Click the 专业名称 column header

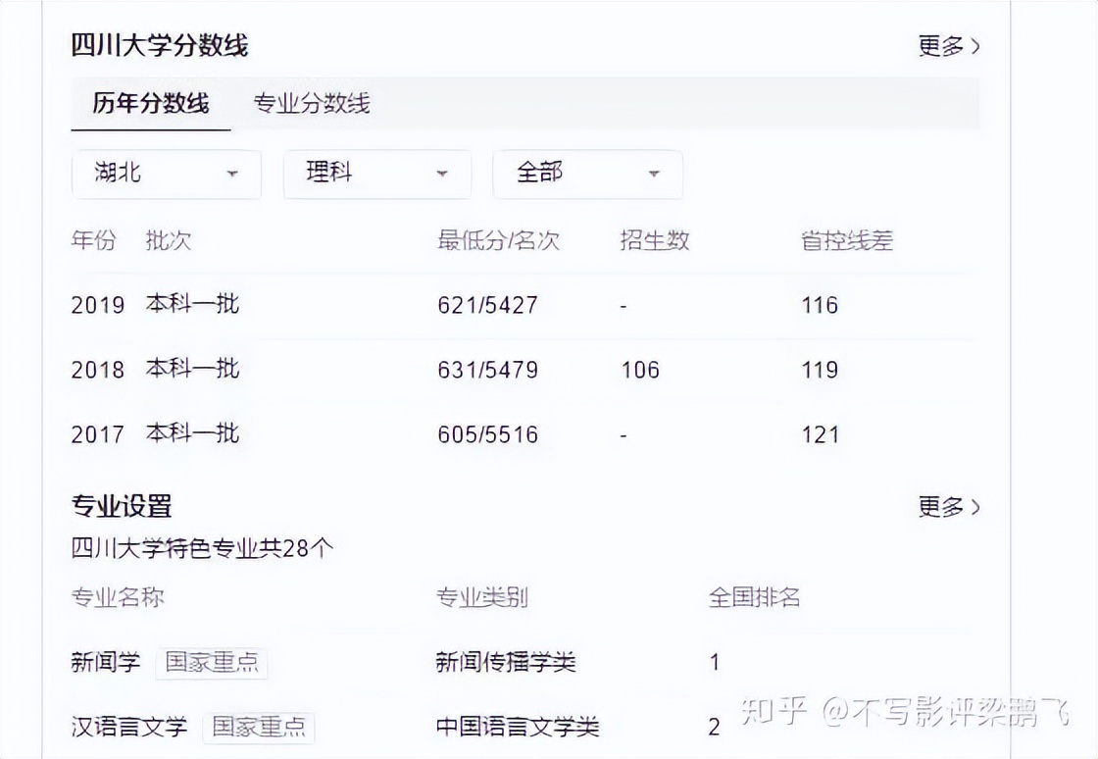pyautogui.click(x=118, y=597)
